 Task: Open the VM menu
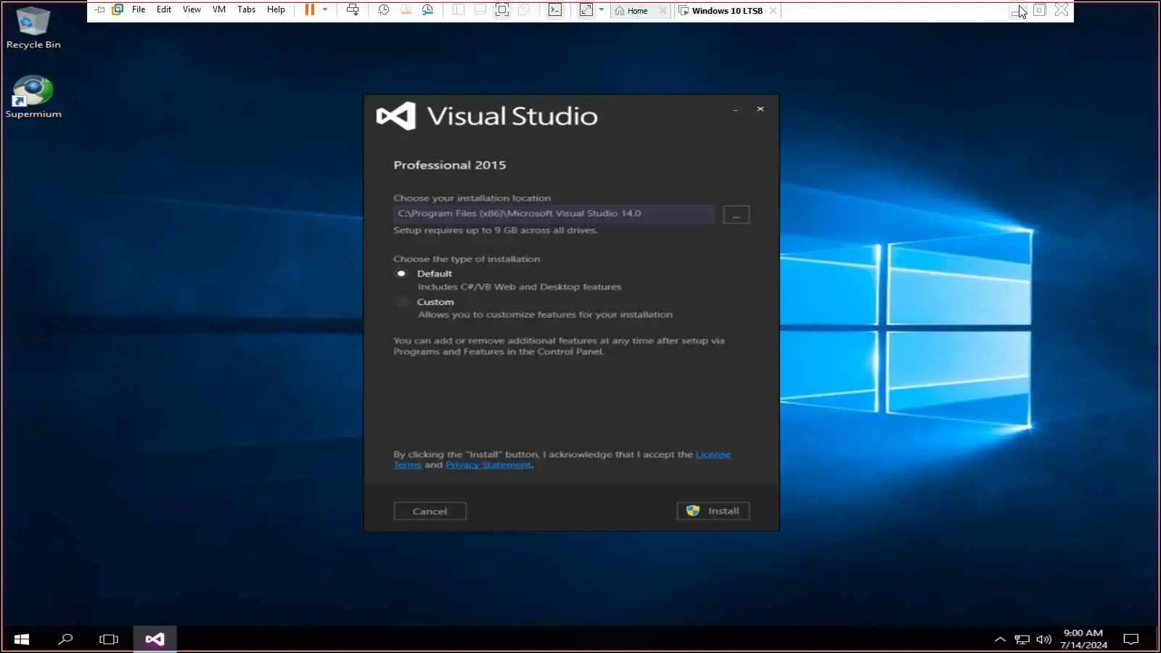(219, 10)
